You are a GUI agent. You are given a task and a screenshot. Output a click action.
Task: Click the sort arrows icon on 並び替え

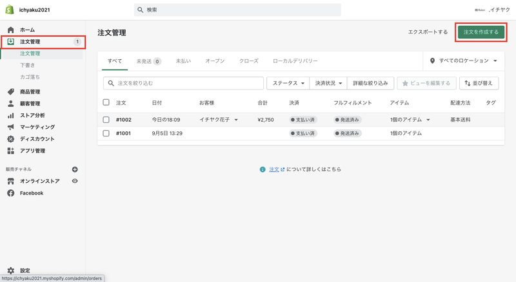(467, 84)
